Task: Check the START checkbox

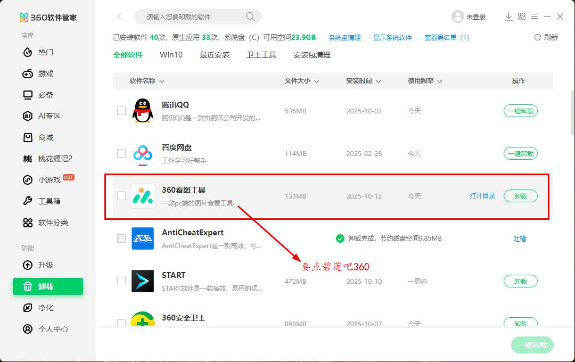Action: point(121,281)
